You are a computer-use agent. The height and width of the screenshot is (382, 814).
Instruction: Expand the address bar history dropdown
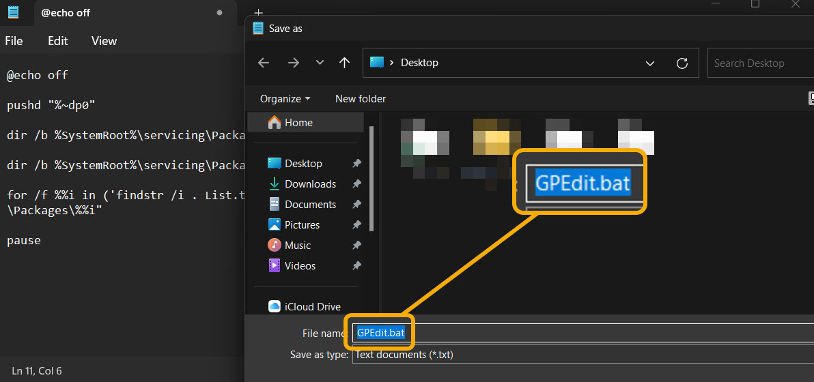649,63
